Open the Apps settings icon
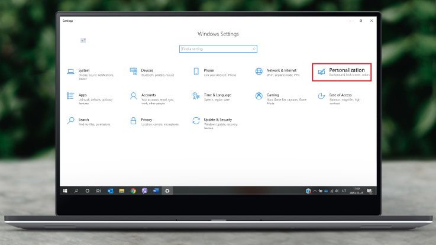This screenshot has width=436, height=245. click(70, 96)
